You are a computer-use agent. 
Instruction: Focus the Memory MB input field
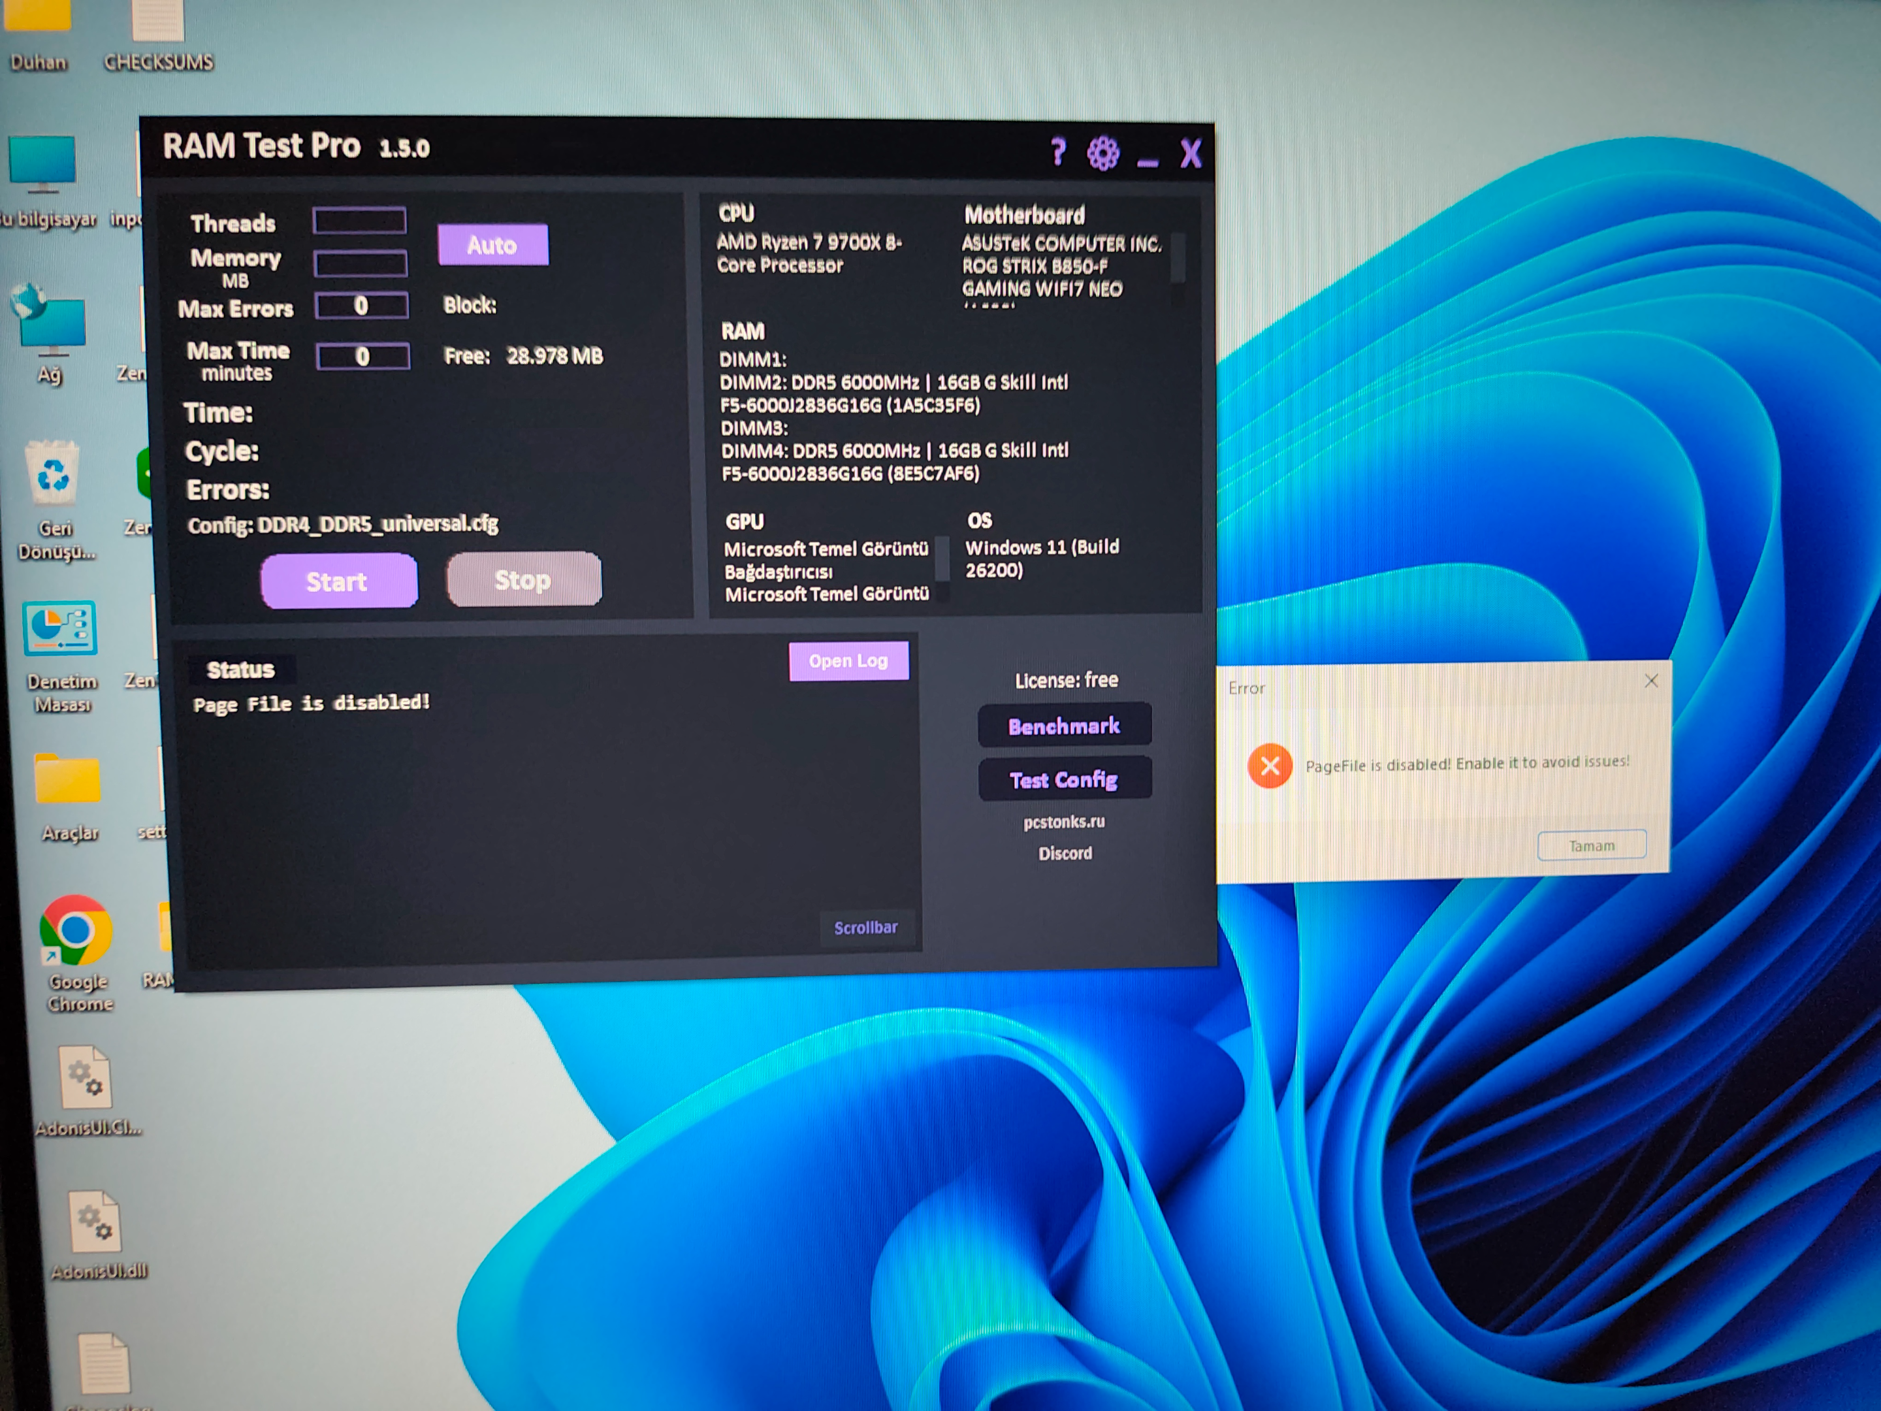tap(361, 264)
